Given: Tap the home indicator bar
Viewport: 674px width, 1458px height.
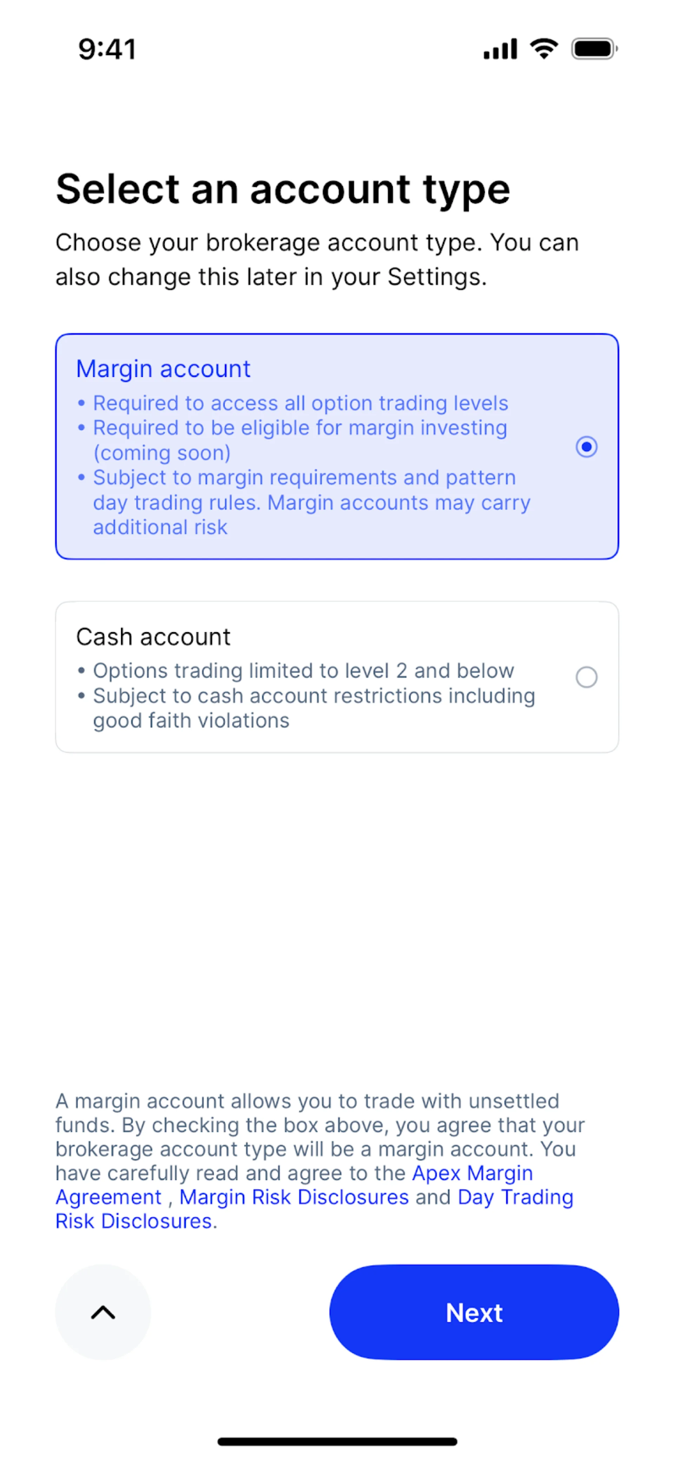Looking at the screenshot, I should [x=337, y=1441].
